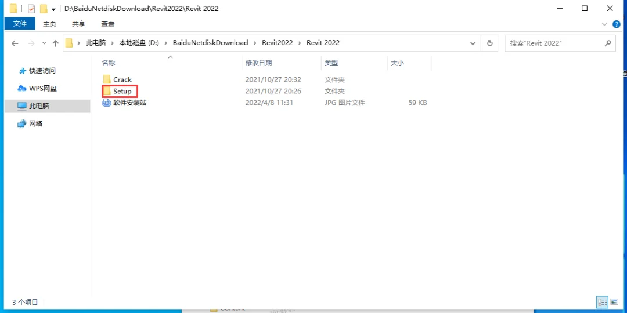Select the 软件安装站 JPG file
The height and width of the screenshot is (313, 627).
pyautogui.click(x=130, y=103)
